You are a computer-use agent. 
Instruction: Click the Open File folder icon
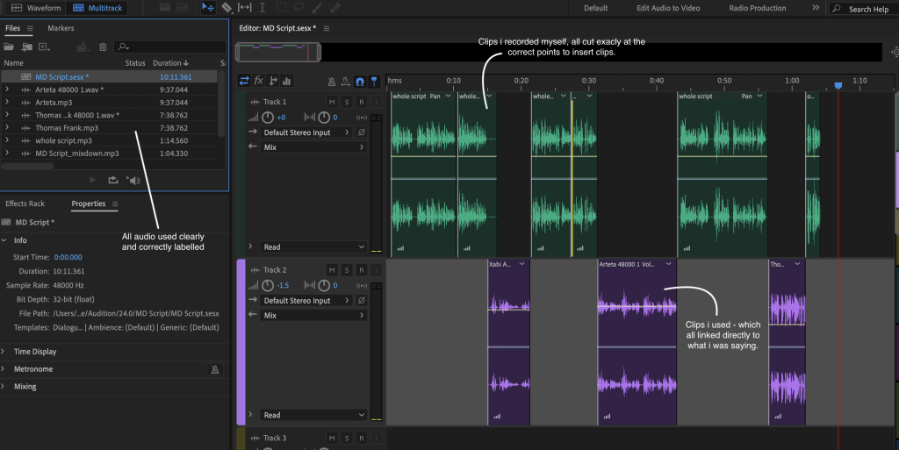[x=11, y=46]
